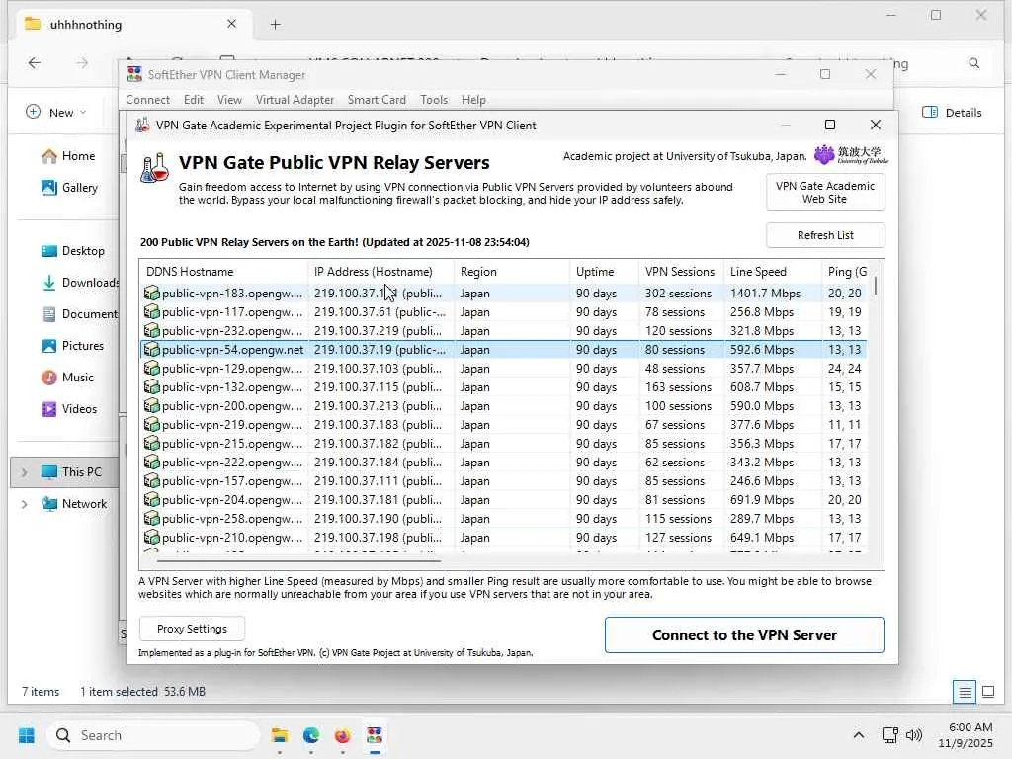Viewport: 1012px width, 759px height.
Task: Click the server icon of public-vpn-132 row
Action: coord(151,386)
